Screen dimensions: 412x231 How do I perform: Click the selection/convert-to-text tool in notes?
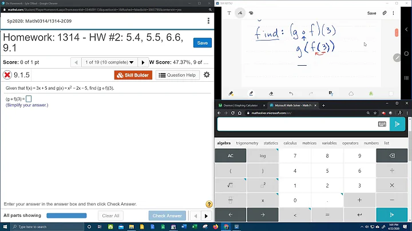(331, 93)
